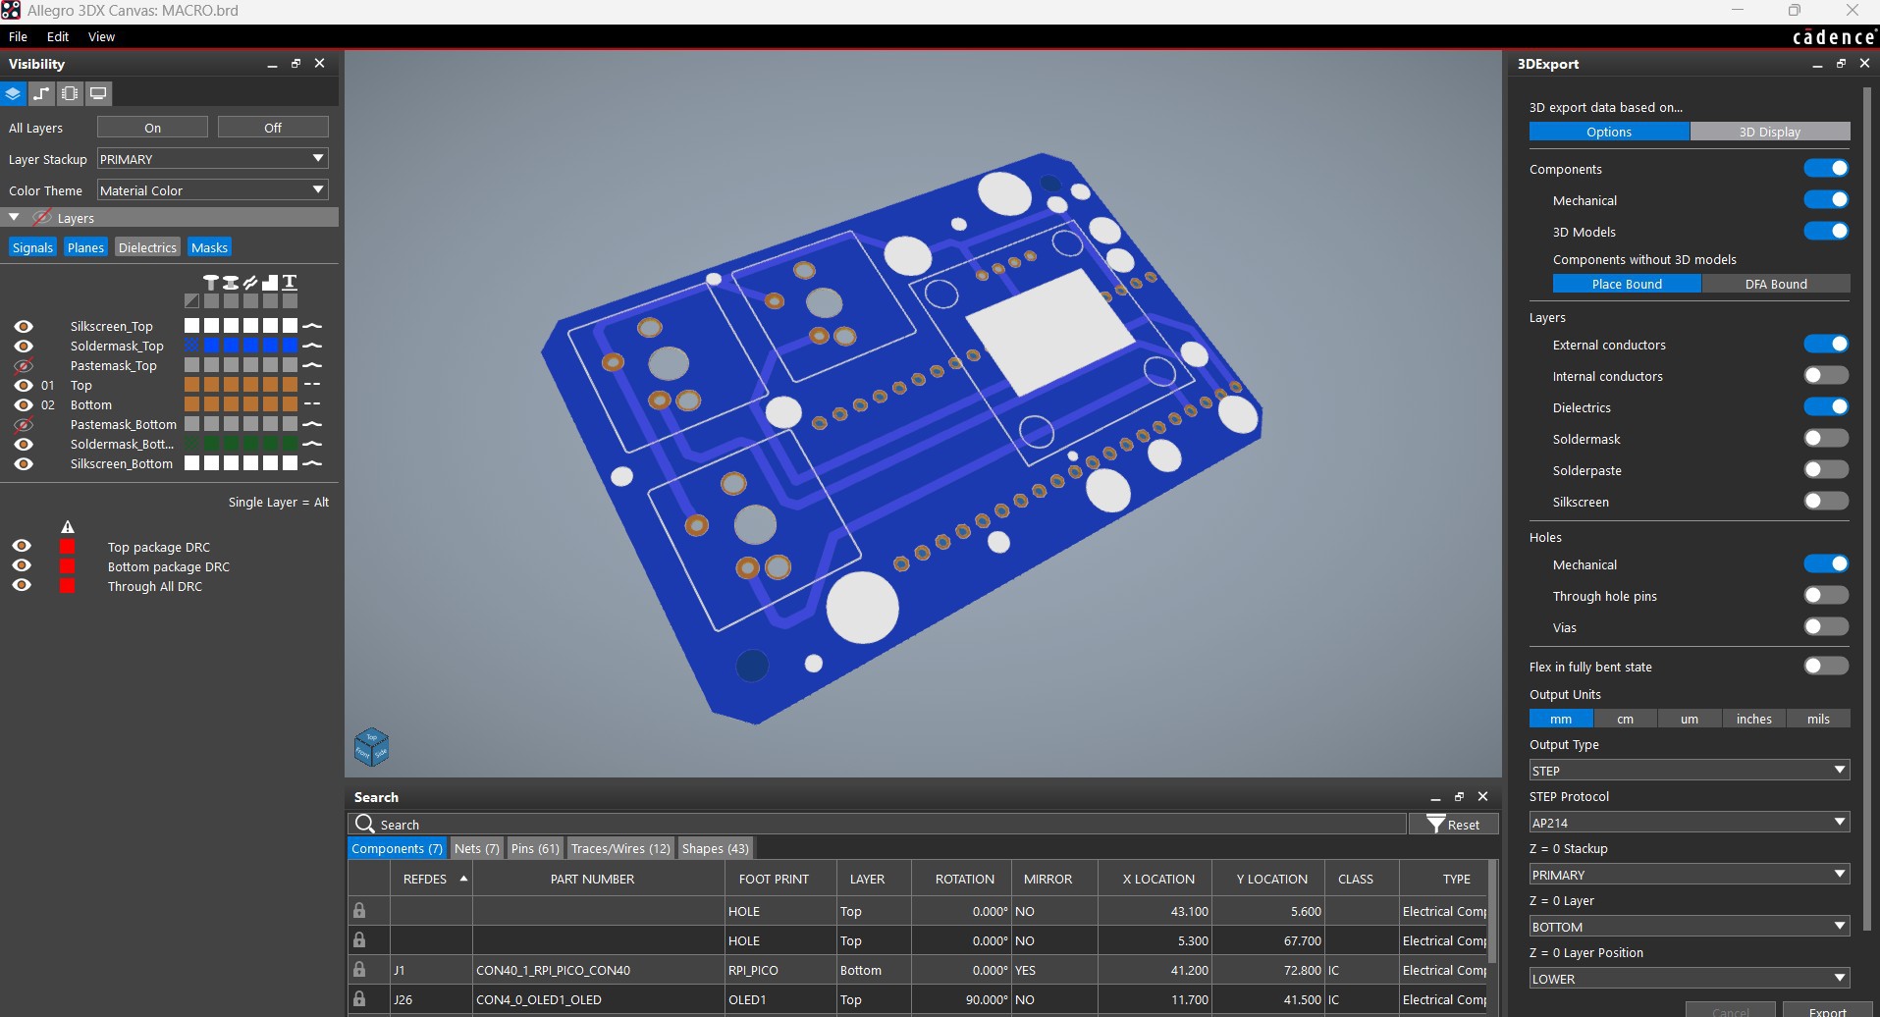
Task: Click the All Layers On button
Action: click(151, 127)
